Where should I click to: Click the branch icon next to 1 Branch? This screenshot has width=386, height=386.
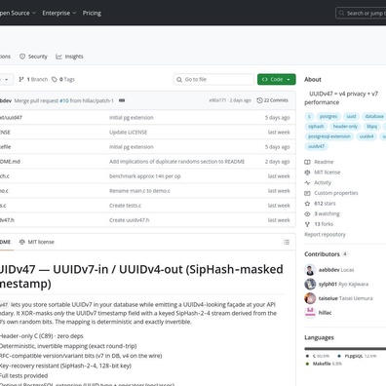click(x=21, y=79)
